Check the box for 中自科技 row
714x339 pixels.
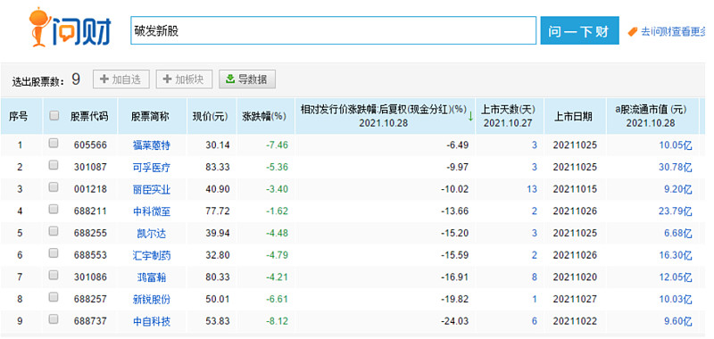54,319
